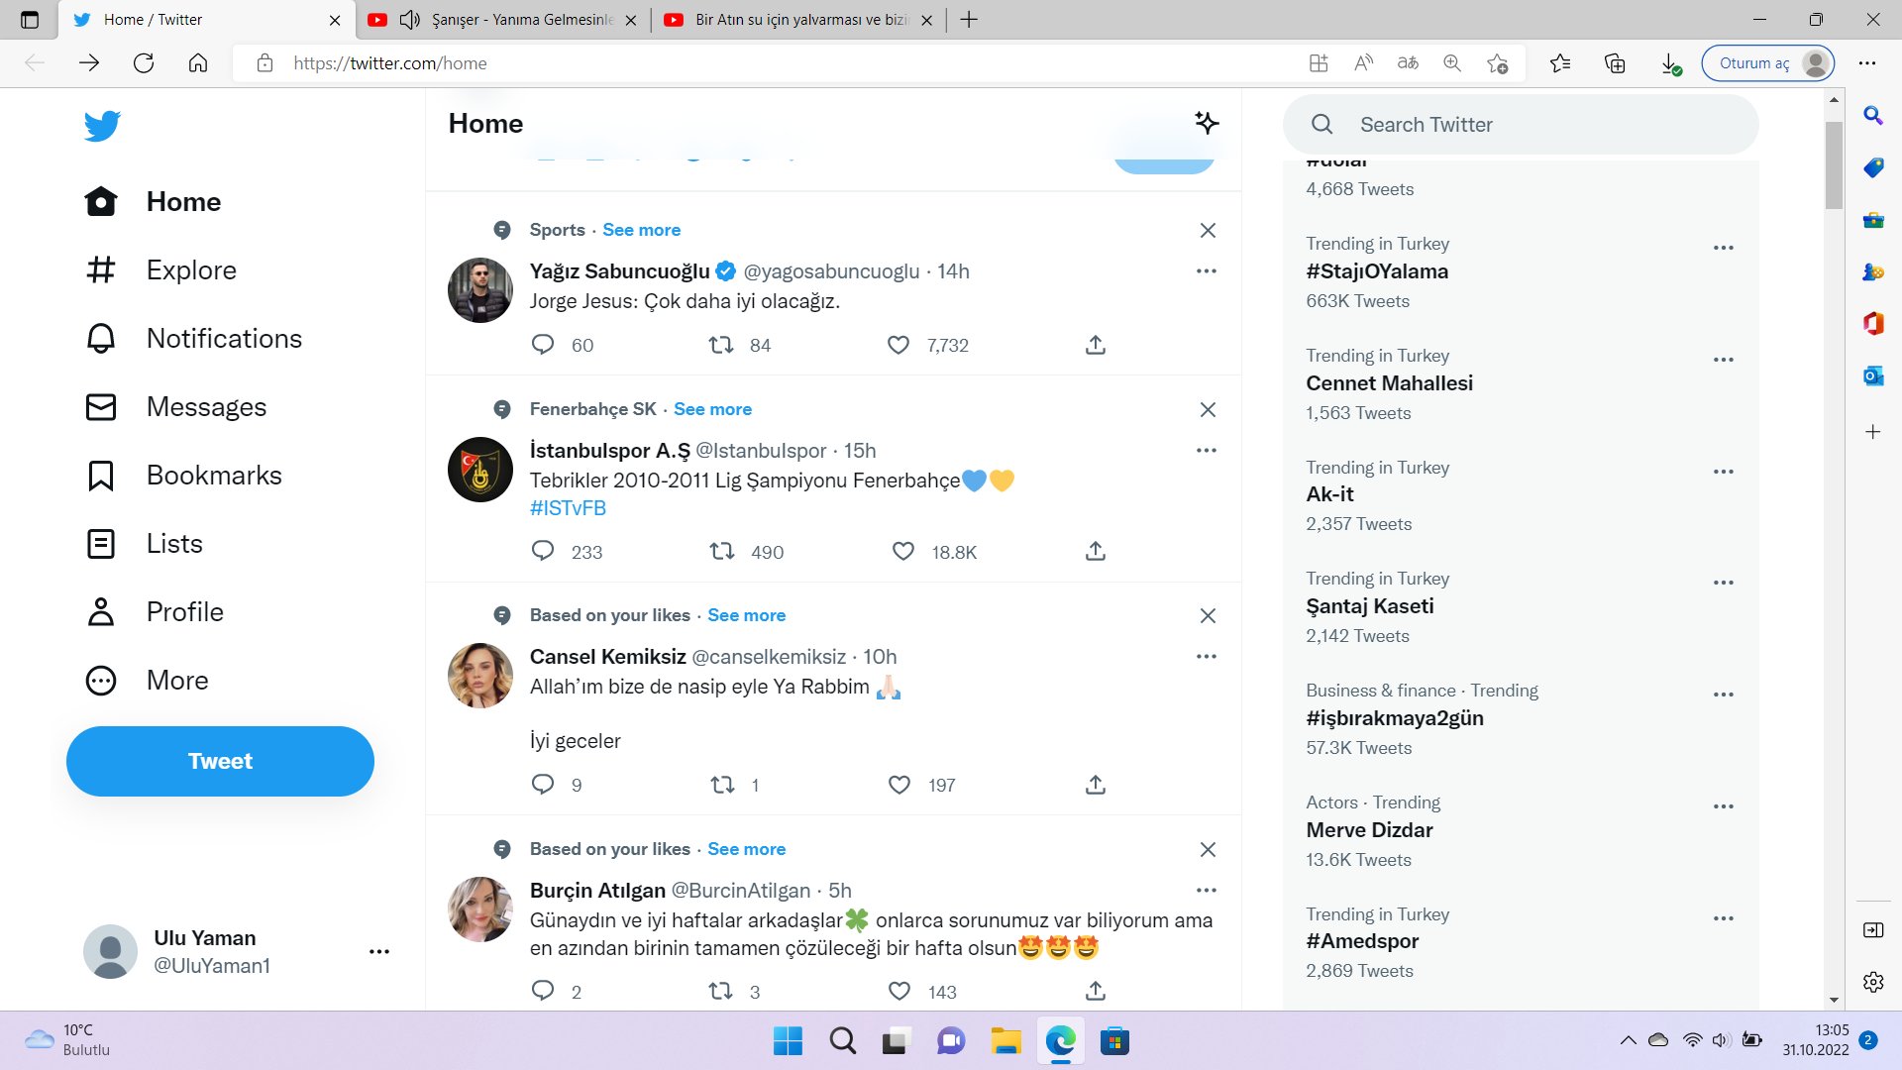Expand account menu next to Ulu Yaman

click(378, 951)
